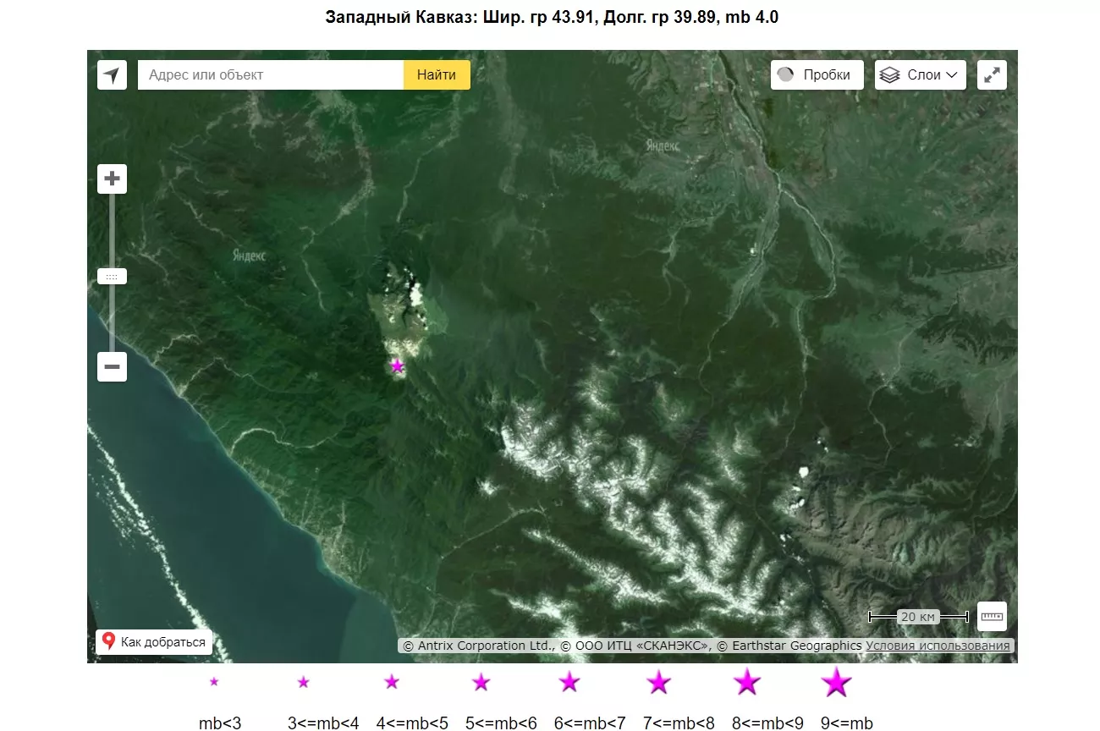Click the Как добраться directions button
This screenshot has height=731, width=1100.
(x=154, y=642)
